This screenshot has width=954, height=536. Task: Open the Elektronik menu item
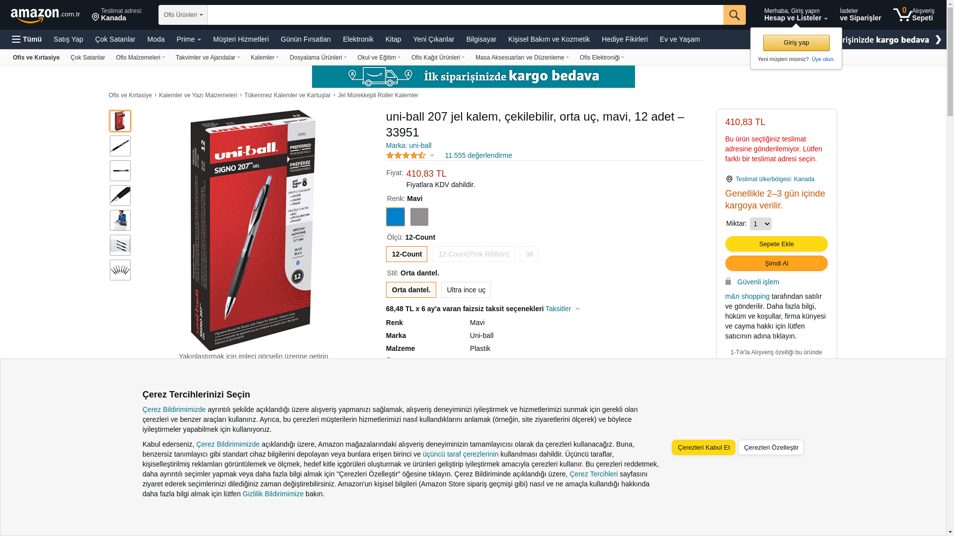click(x=358, y=39)
